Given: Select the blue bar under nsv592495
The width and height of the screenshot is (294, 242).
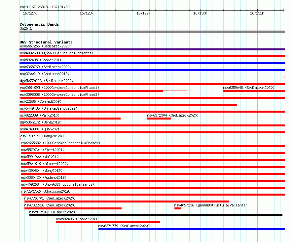Looking at the screenshot, I should point(152,63).
